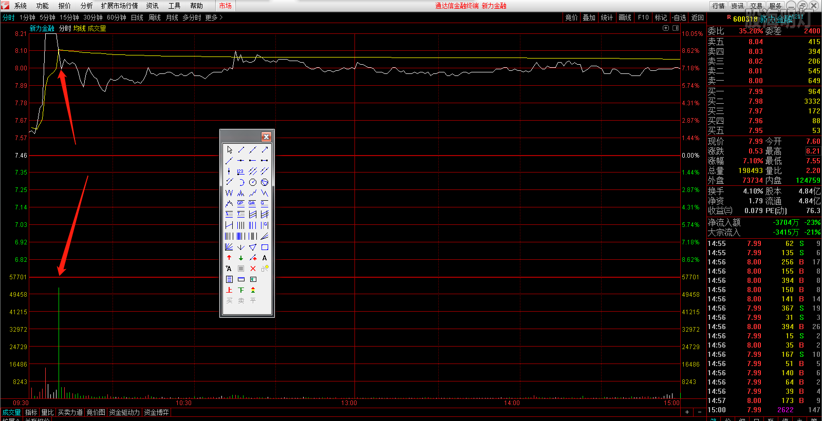
Task: Open the 扩展市场行情 menu
Action: point(120,6)
